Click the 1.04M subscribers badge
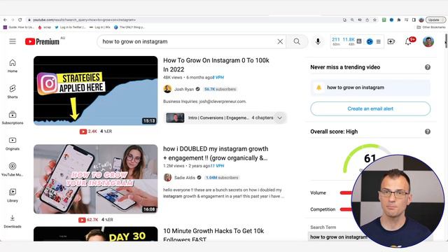 (222, 178)
